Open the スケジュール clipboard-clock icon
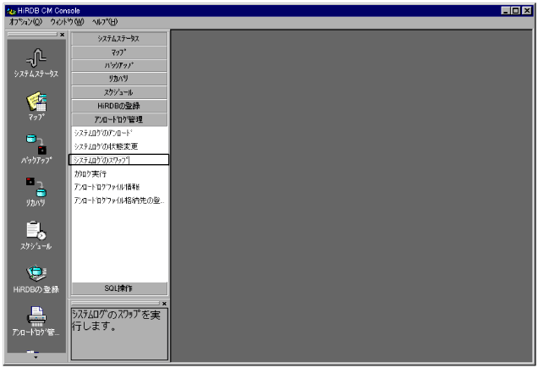Screen dimensions: 538x368 pyautogui.click(x=36, y=230)
